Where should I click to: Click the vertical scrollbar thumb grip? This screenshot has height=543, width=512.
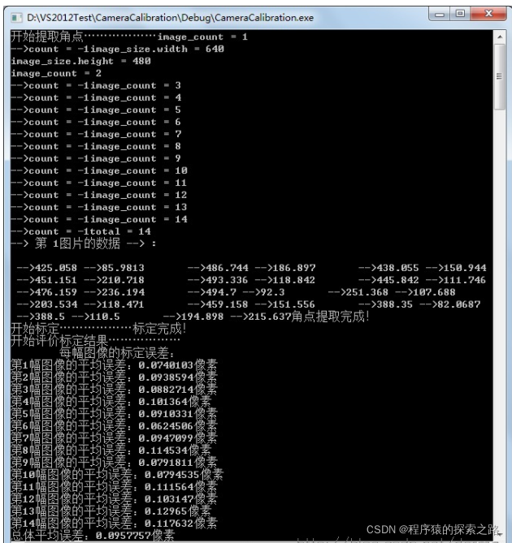(500, 76)
